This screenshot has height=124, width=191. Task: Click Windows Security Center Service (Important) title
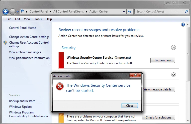coord(99,58)
